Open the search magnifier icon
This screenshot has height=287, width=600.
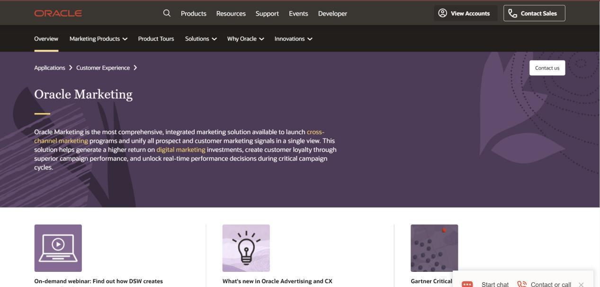(x=167, y=13)
